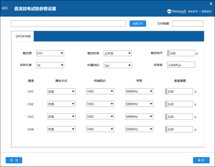Click CH2 vertical offset value field
215x167 pixels.
(x=180, y=104)
